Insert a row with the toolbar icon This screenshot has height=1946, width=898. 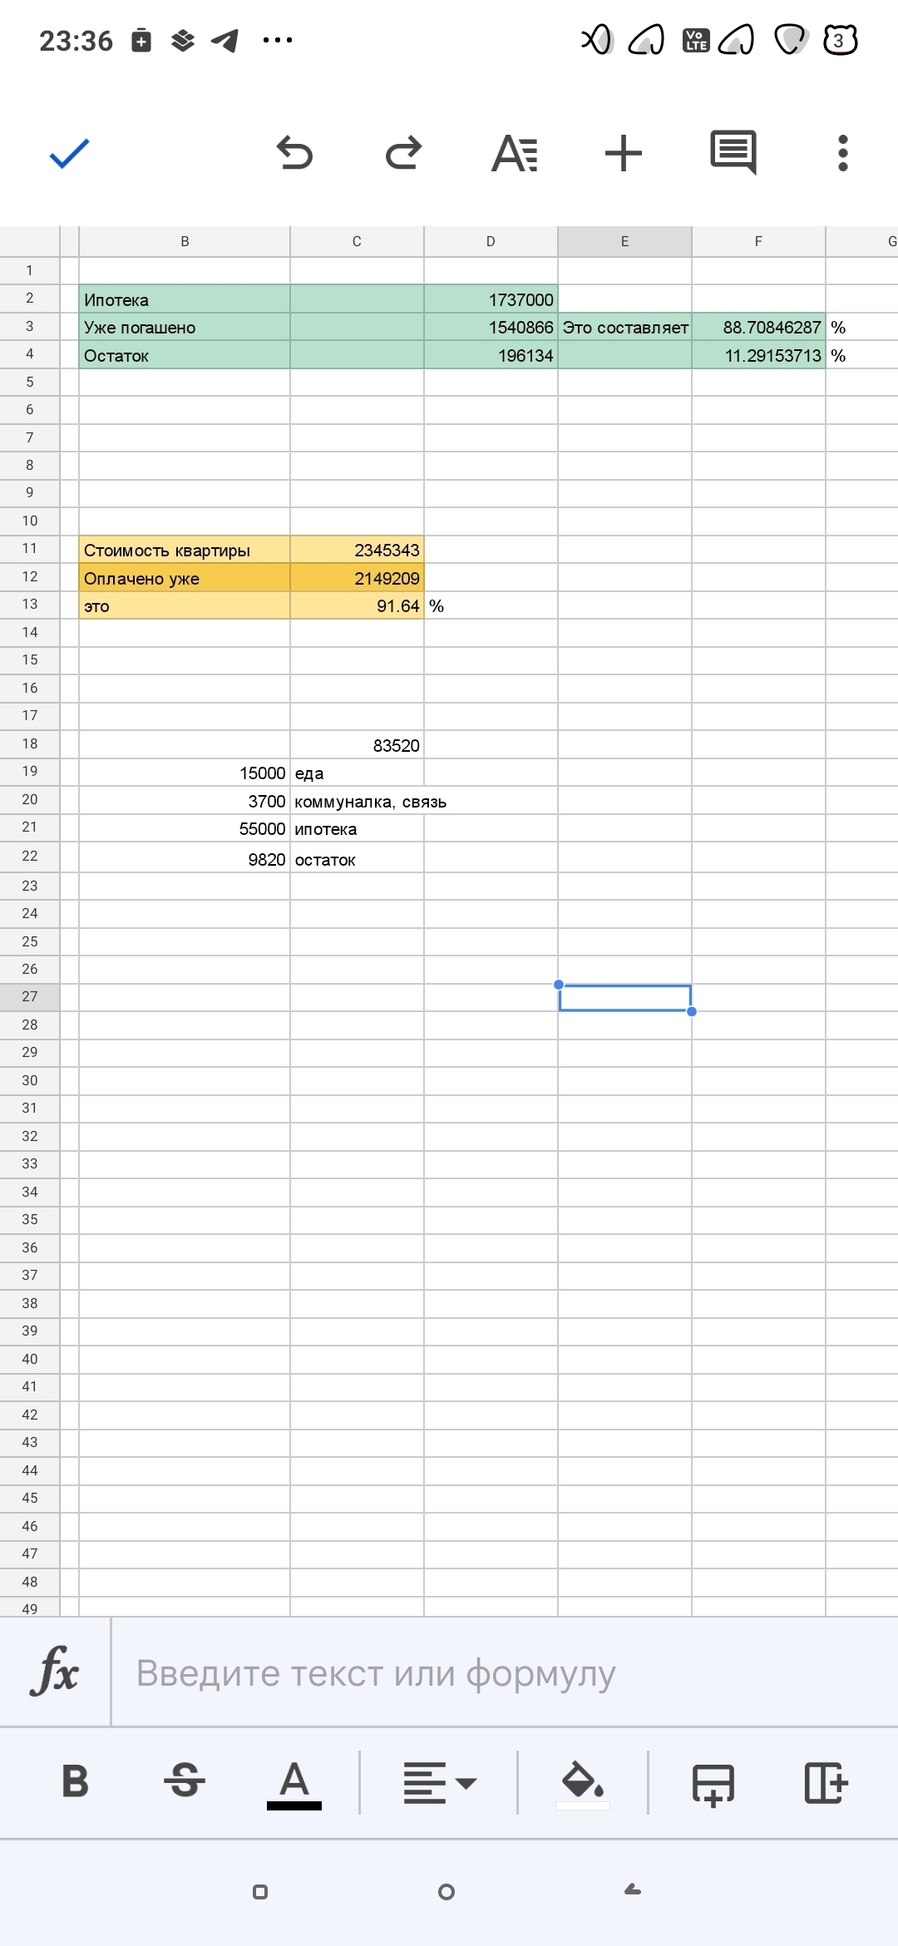(x=713, y=1784)
